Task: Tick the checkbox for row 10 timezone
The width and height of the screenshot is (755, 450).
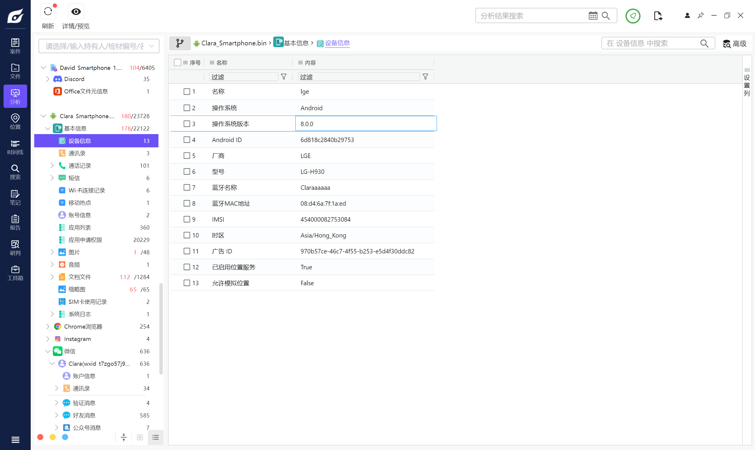Action: pos(187,235)
